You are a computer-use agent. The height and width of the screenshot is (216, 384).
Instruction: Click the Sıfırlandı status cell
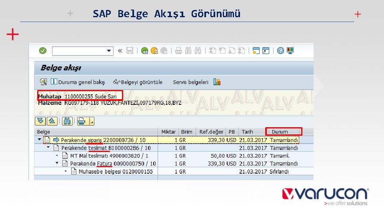pyautogui.click(x=279, y=172)
